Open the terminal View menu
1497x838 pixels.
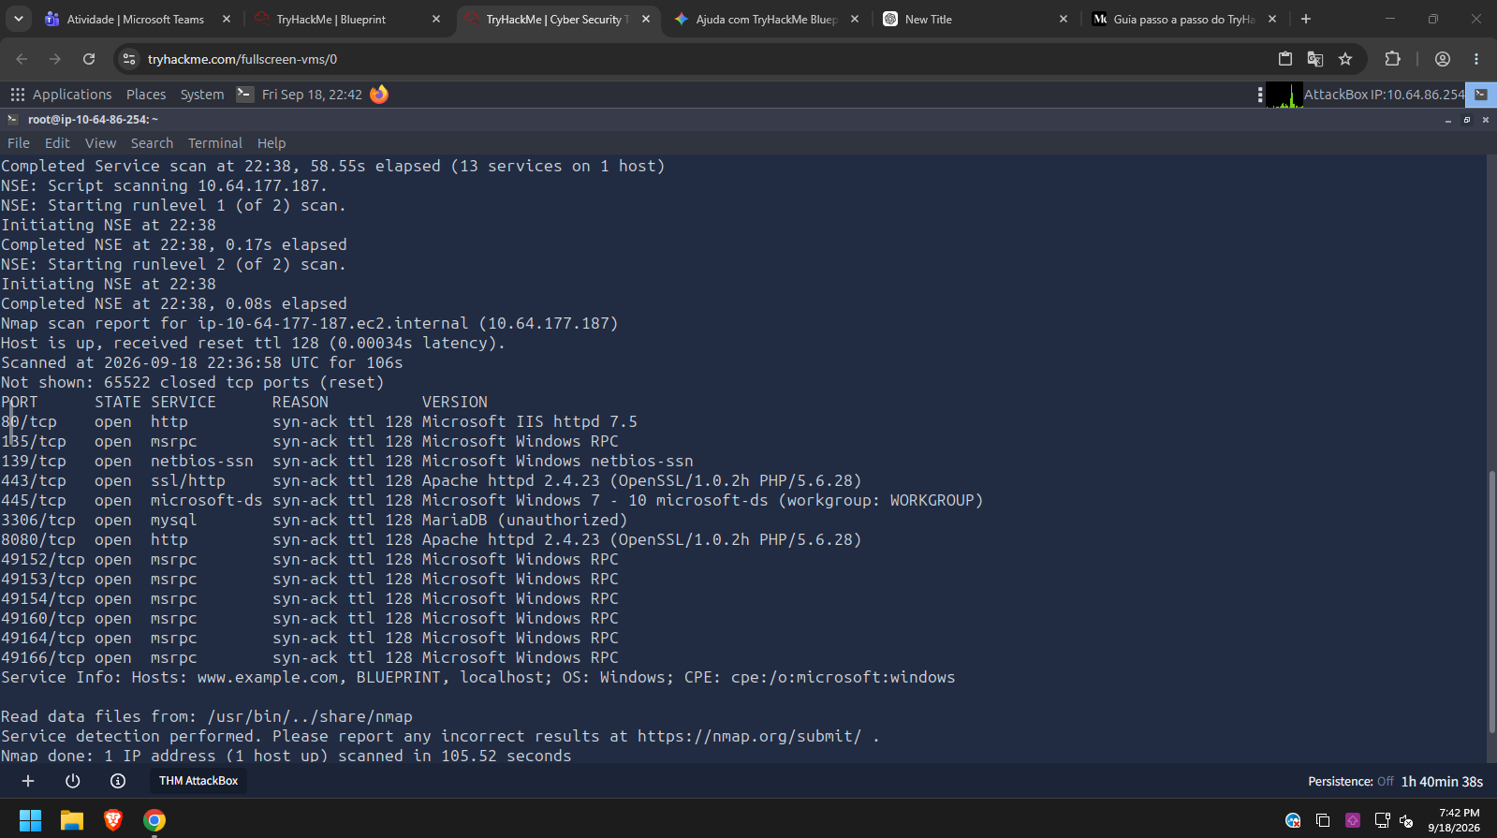pos(100,143)
